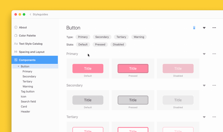Click the Tertiary Disabled outlined Title button
Screen dimensions: 223x132
click(178, 130)
